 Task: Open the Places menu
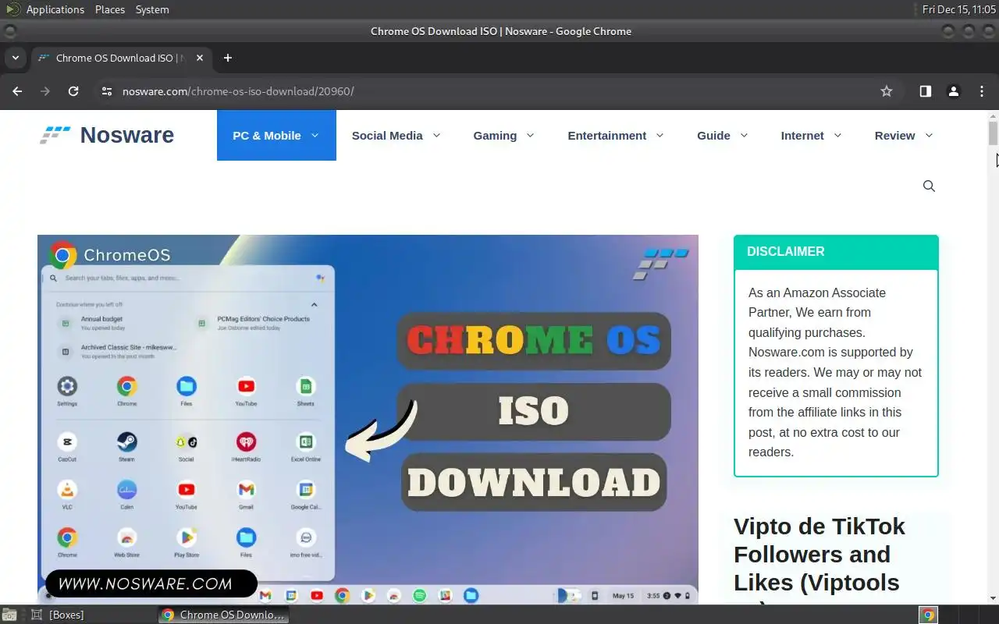110,9
